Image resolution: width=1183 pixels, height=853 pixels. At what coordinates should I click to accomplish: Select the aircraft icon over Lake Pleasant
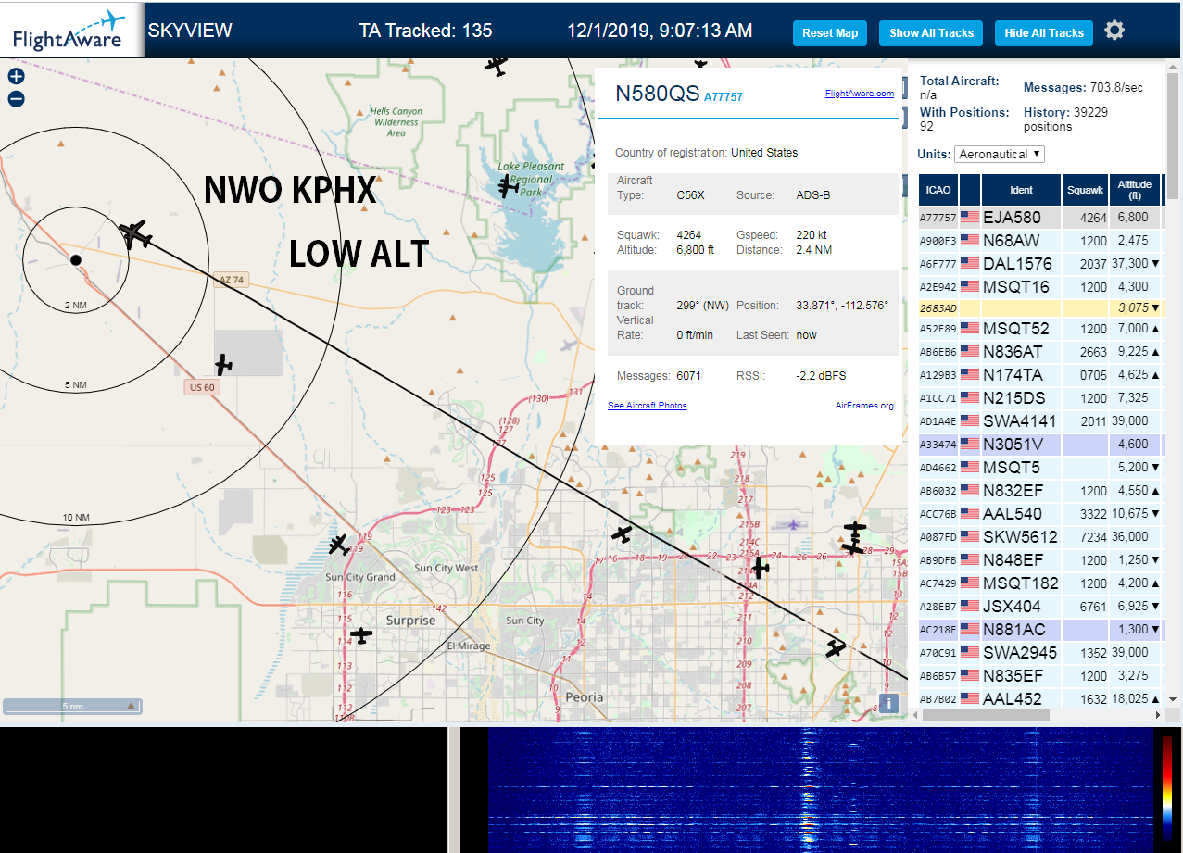[x=508, y=186]
